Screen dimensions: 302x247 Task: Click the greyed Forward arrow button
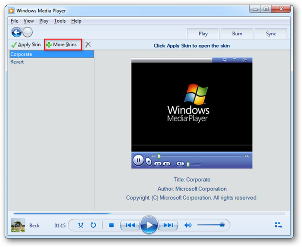[x=27, y=32]
